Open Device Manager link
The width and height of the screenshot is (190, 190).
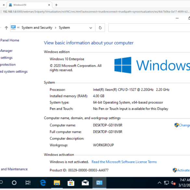6,51
